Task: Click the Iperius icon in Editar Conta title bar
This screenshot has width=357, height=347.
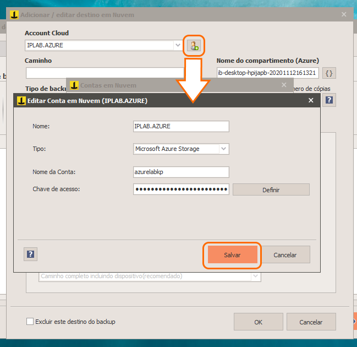Action: tap(21, 101)
